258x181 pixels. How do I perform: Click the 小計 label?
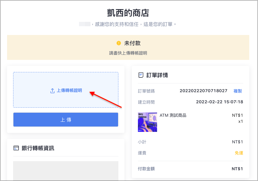142,142
